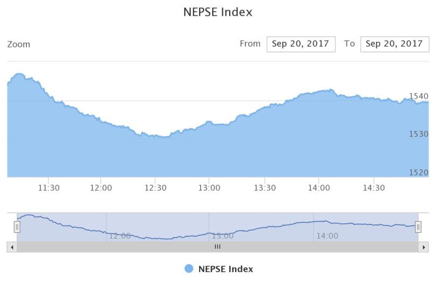The width and height of the screenshot is (436, 291).
Task: Click the 1540 y-axis value label
Action: [x=419, y=96]
